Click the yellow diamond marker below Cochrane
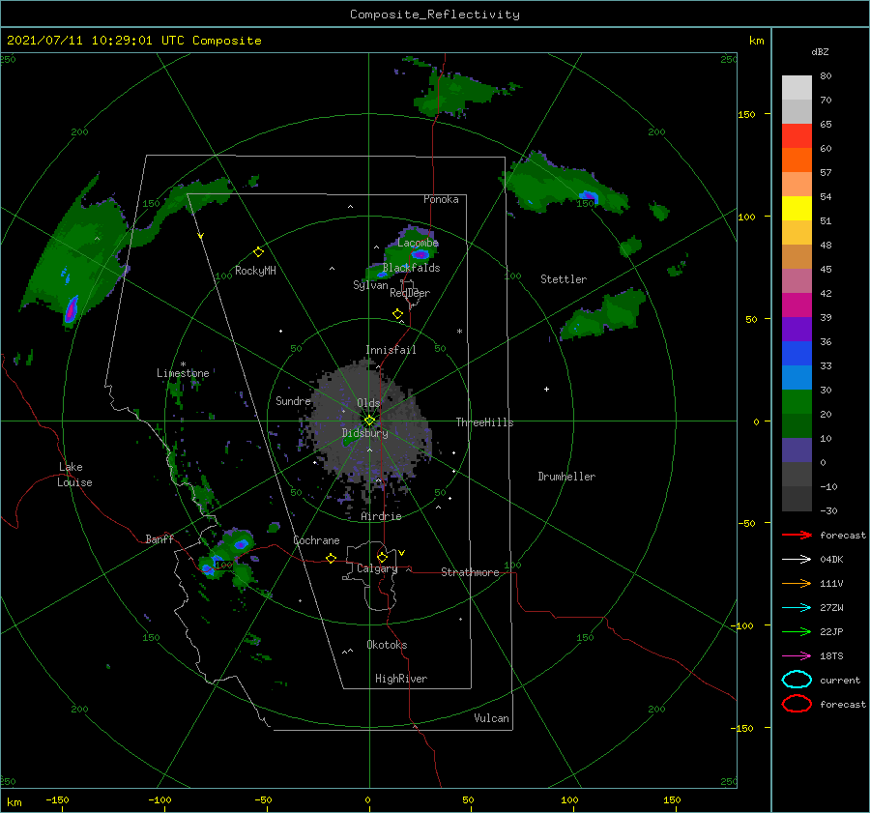The width and height of the screenshot is (870, 813). (x=332, y=558)
